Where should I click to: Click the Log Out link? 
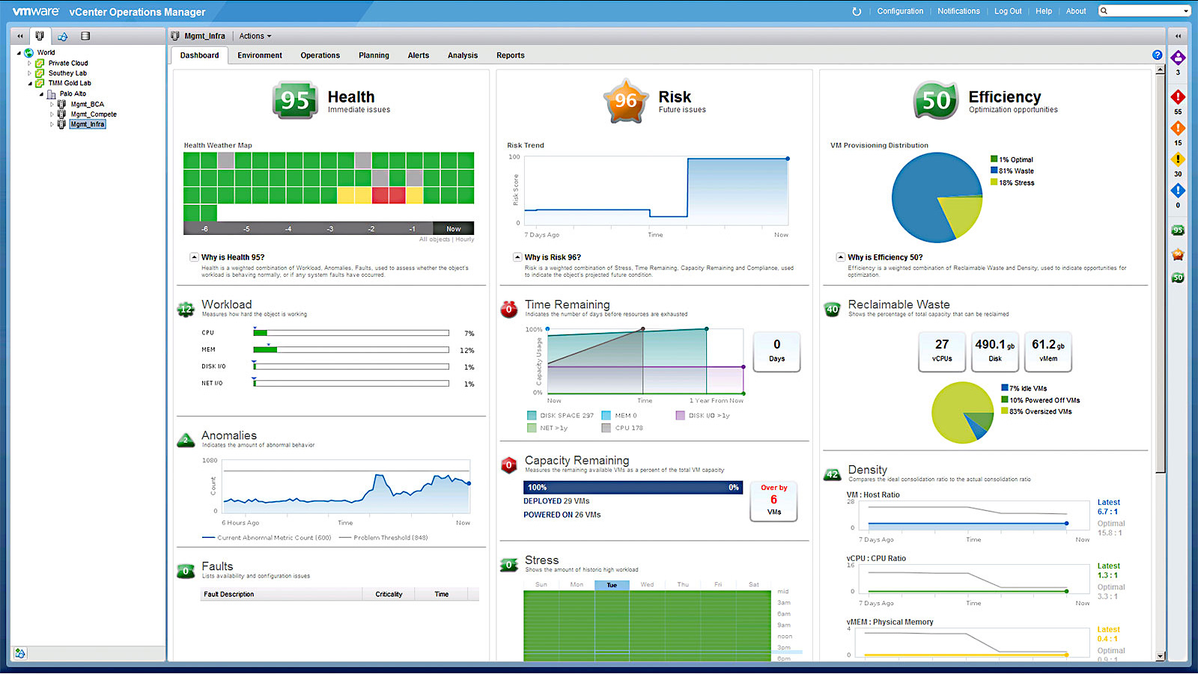[x=1008, y=11]
